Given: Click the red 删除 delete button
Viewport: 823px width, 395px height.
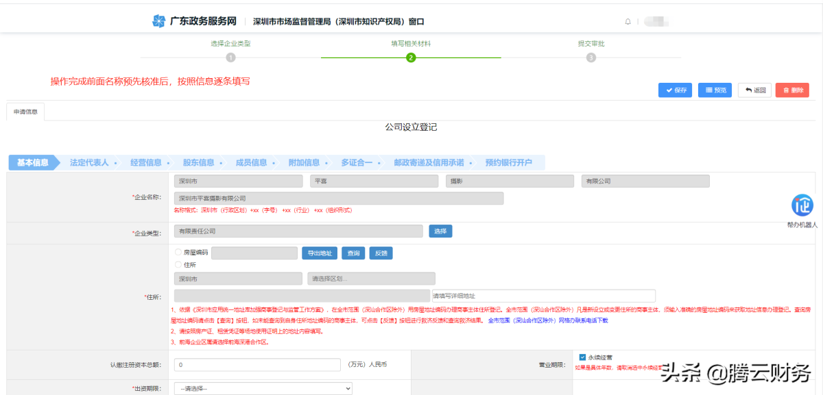Looking at the screenshot, I should pos(792,90).
